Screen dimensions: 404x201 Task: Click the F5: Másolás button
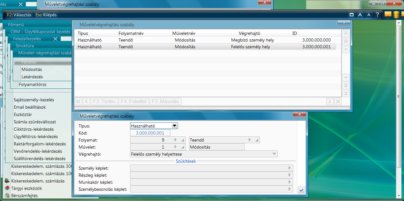166,102
